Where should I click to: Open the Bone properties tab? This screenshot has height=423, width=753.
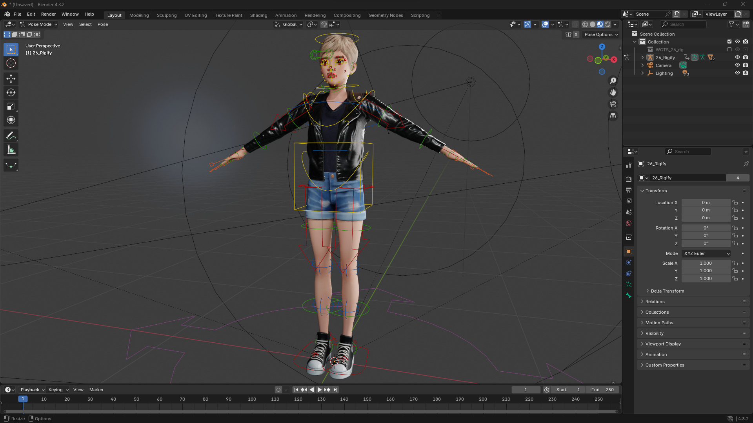629,295
